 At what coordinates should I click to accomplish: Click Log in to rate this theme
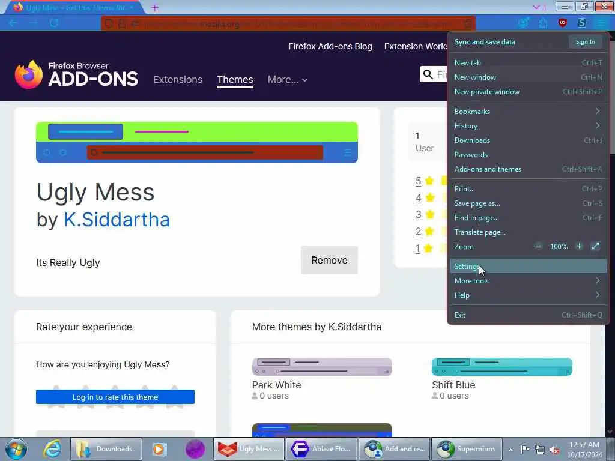pyautogui.click(x=115, y=397)
